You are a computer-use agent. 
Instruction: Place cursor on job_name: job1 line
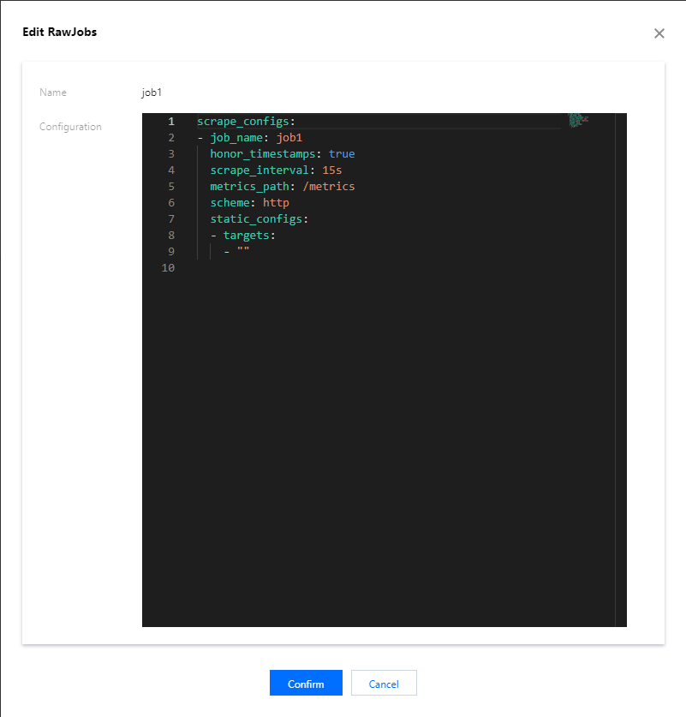click(250, 138)
